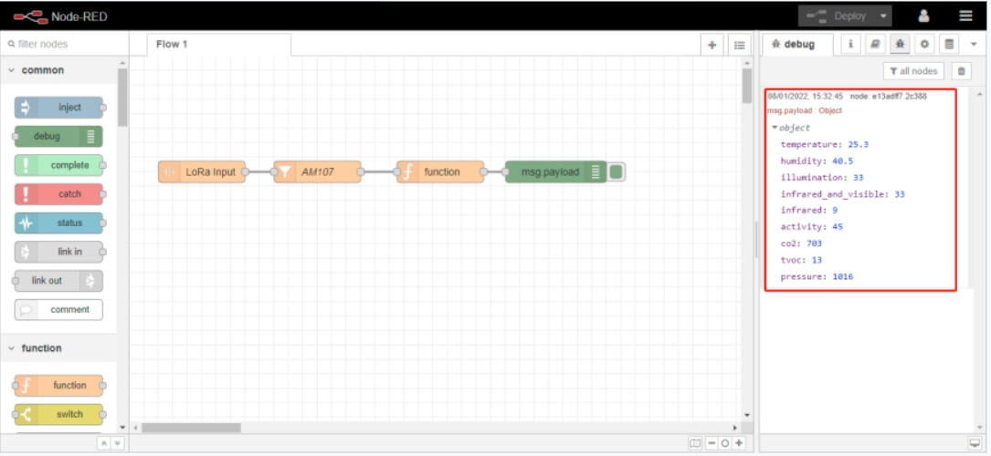Click the all nodes filter button
Viewport: 991px width, 456px height.
913,71
